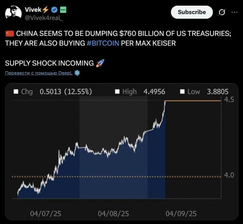Click the lightning bolt emoji next to Vivek
This screenshot has width=243, height=224.
(x=46, y=10)
